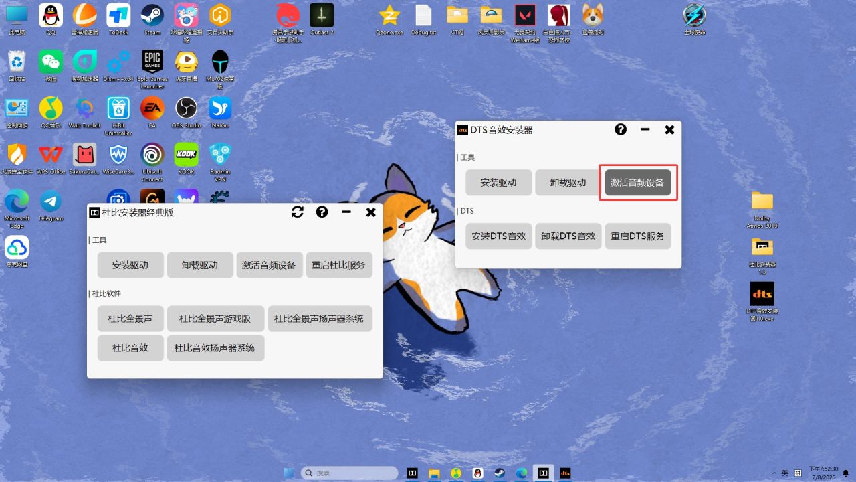This screenshot has width=856, height=482.
Task: Switch the 英 input language indicator
Action: tap(785, 473)
